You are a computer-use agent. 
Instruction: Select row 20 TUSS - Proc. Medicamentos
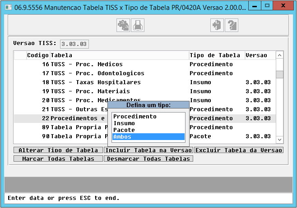(145, 100)
